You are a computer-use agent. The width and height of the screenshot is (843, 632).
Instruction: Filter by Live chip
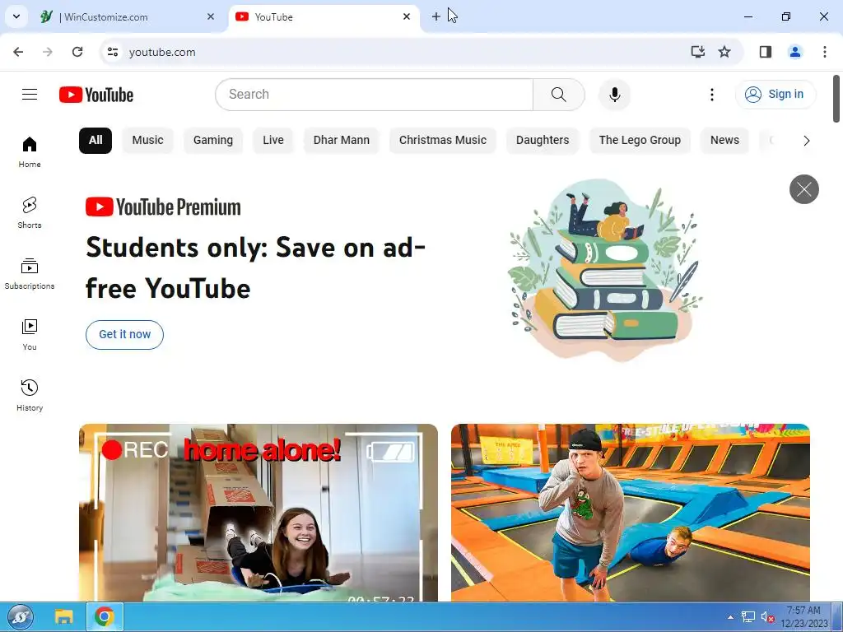pyautogui.click(x=273, y=140)
